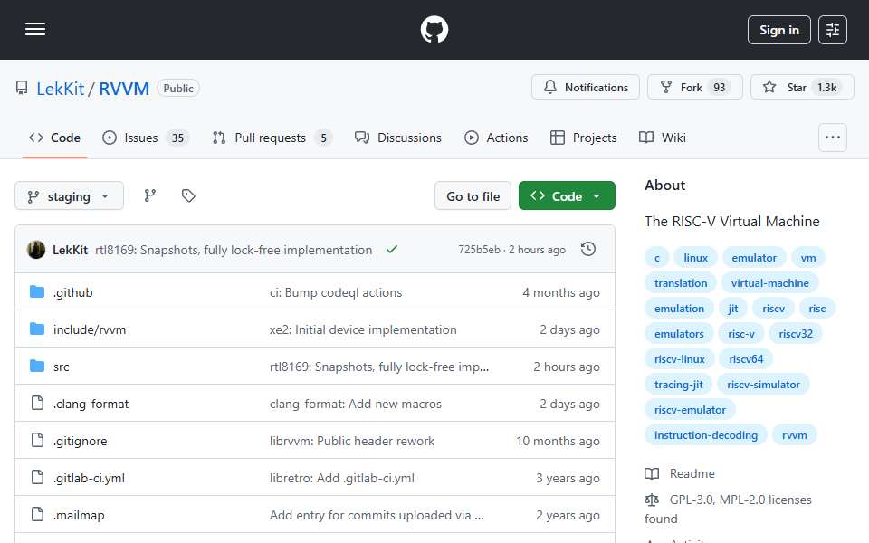Viewport: 869px width, 543px height.
Task: Click file icon beside .mailmap
Action: click(x=37, y=515)
